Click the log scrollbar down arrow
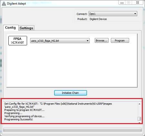The image size is (145, 136). click(140, 122)
